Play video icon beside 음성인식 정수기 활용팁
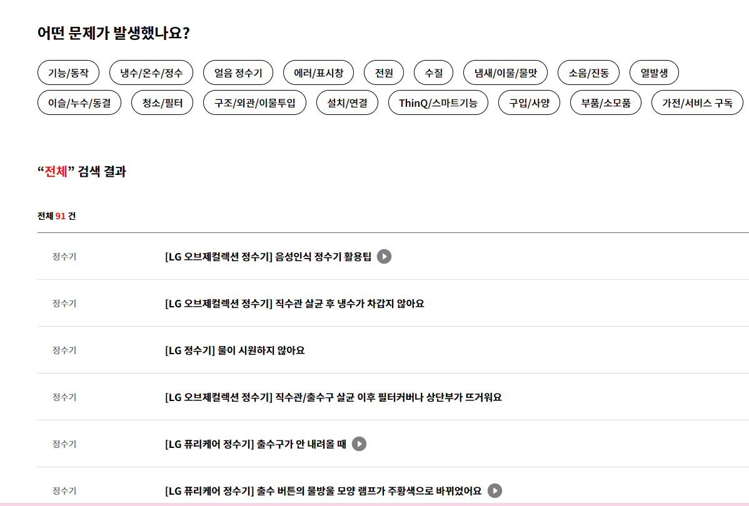Screen dimensions: 749x506 click(x=384, y=256)
